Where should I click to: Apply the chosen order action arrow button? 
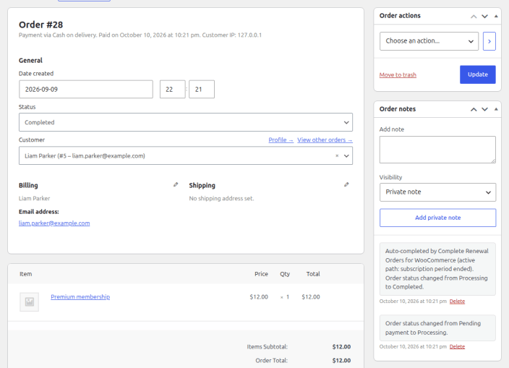489,41
